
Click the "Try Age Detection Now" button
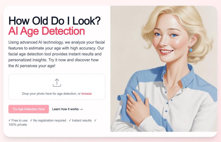(29, 109)
